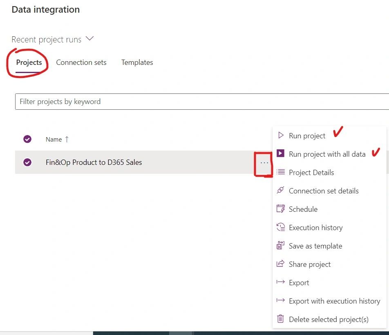
Task: Click the Save as template icon
Action: coord(281,246)
